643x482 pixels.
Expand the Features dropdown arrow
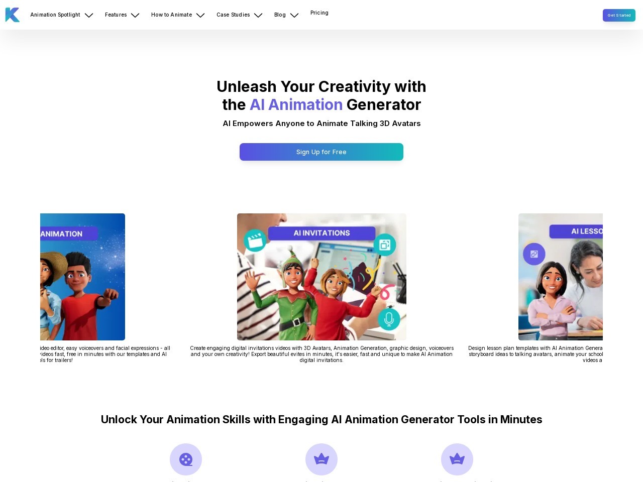coord(135,15)
